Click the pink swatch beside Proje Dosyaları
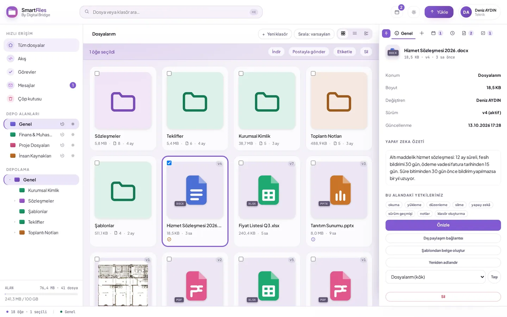Viewport: 507px width, 317px height. coord(13,145)
